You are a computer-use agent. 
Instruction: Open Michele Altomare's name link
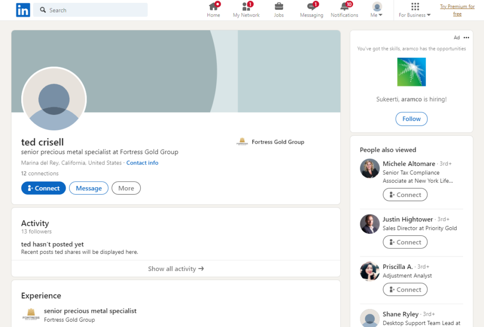coord(409,164)
